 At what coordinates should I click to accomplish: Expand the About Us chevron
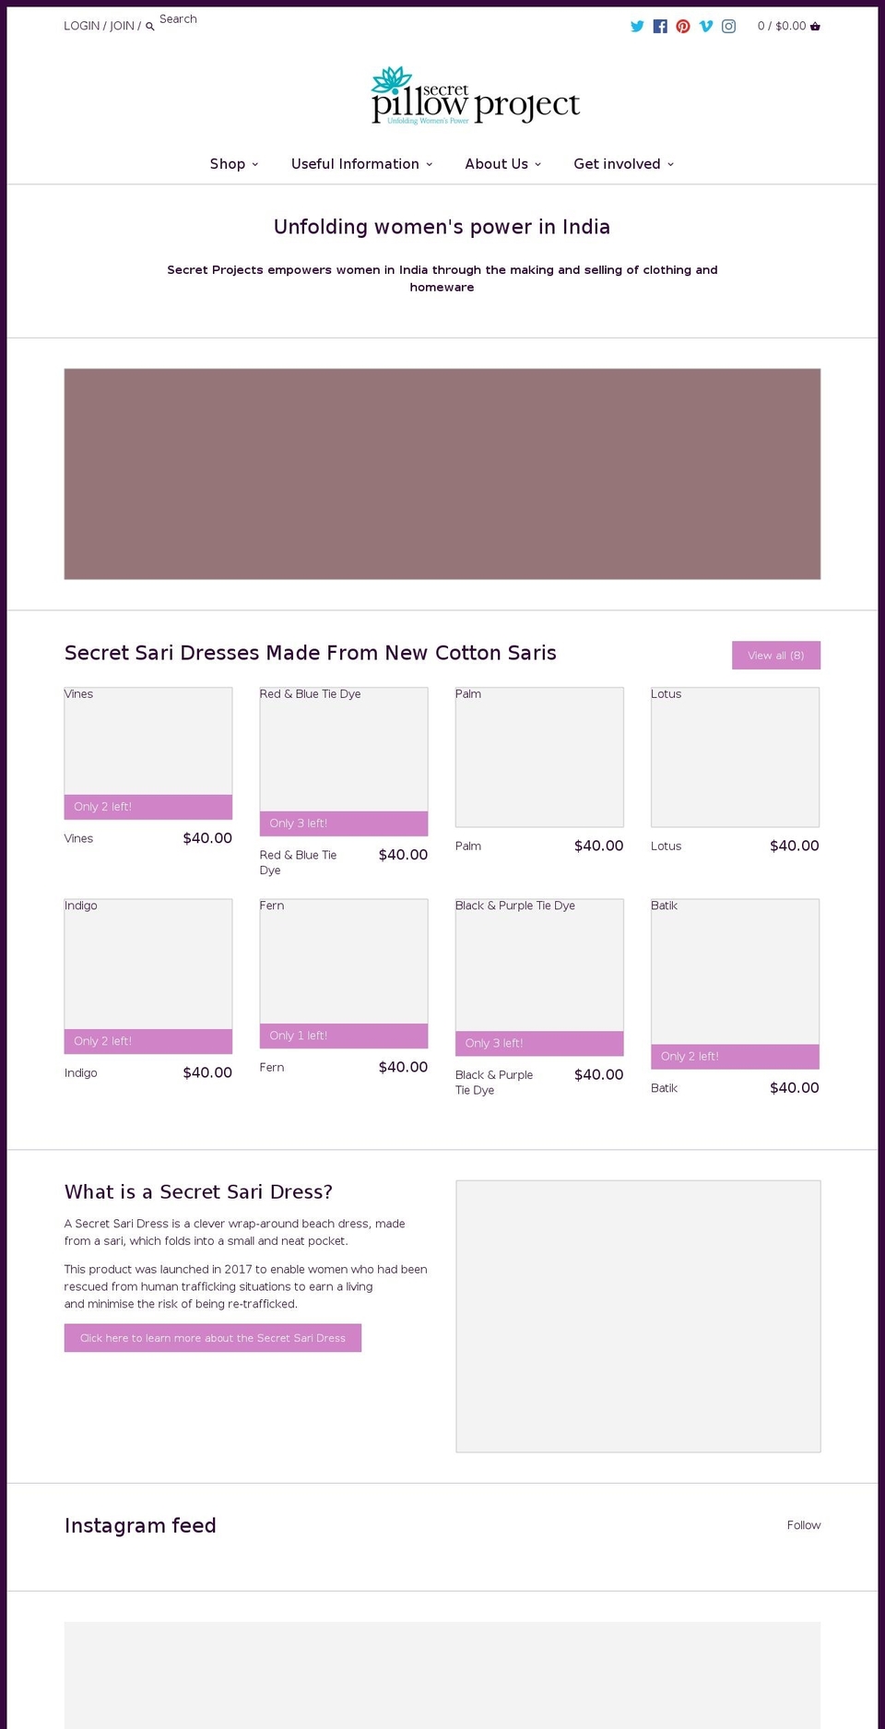click(x=538, y=164)
